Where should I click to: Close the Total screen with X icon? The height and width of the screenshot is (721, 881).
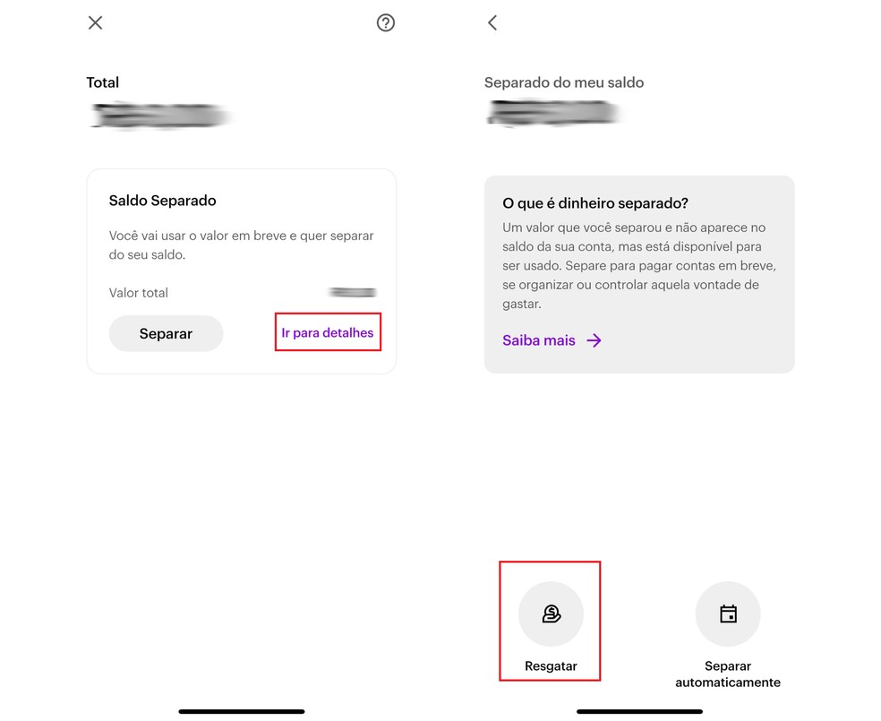[x=95, y=22]
